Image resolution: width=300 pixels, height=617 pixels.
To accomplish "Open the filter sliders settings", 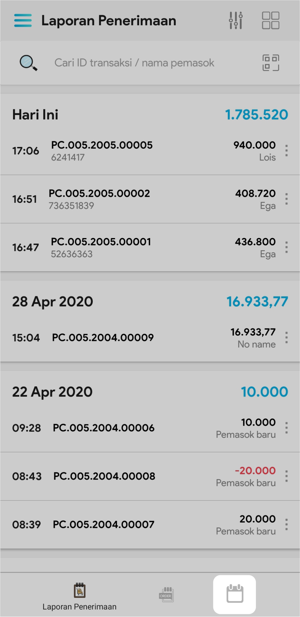I will 236,21.
